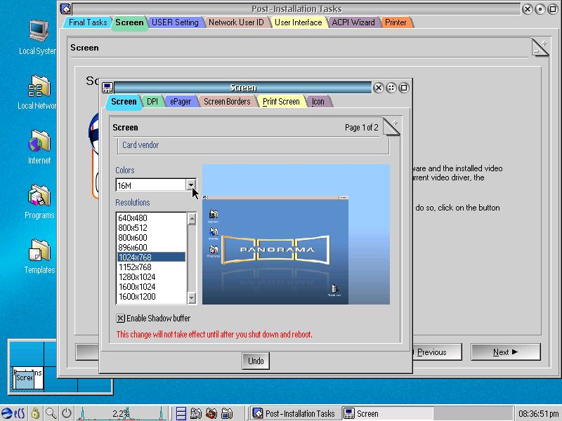562x421 pixels.
Task: Click the Screen dialog system menu icon
Action: (107, 87)
